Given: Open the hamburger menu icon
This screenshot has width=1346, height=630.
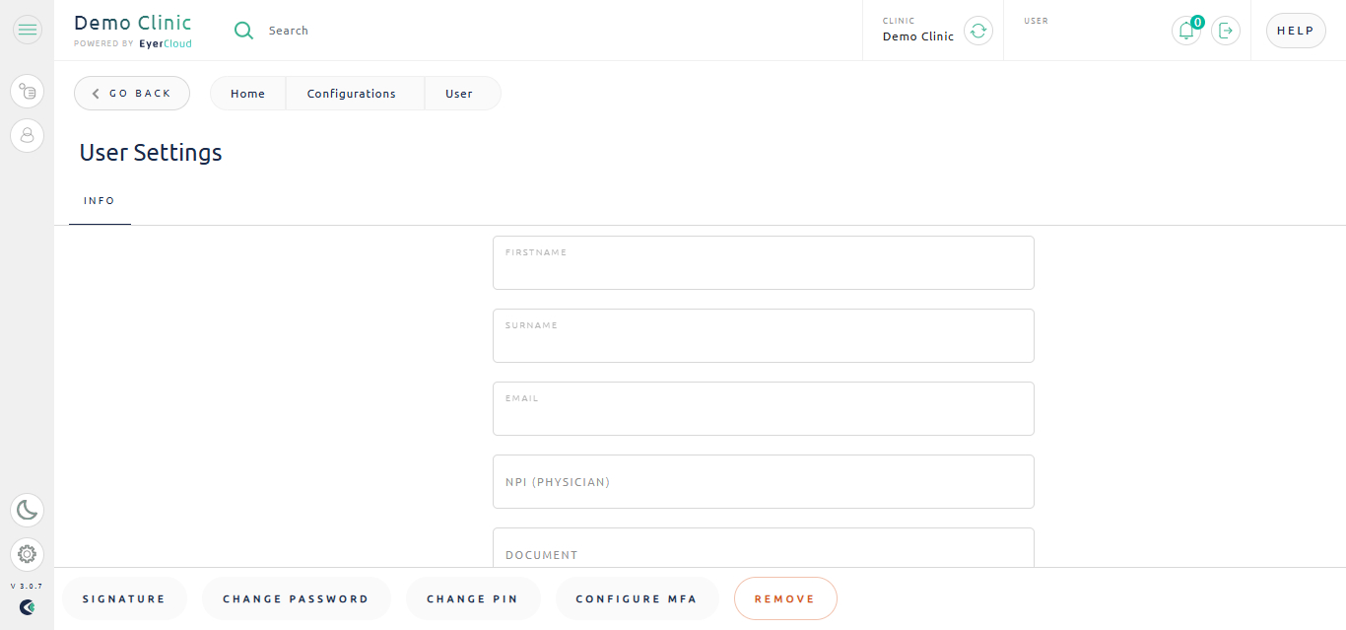Looking at the screenshot, I should click(x=28, y=30).
